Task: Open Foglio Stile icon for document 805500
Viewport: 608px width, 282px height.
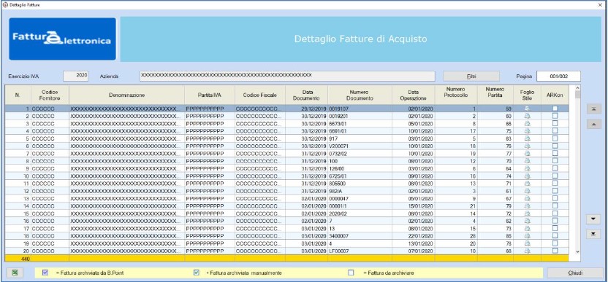Action: (527, 184)
